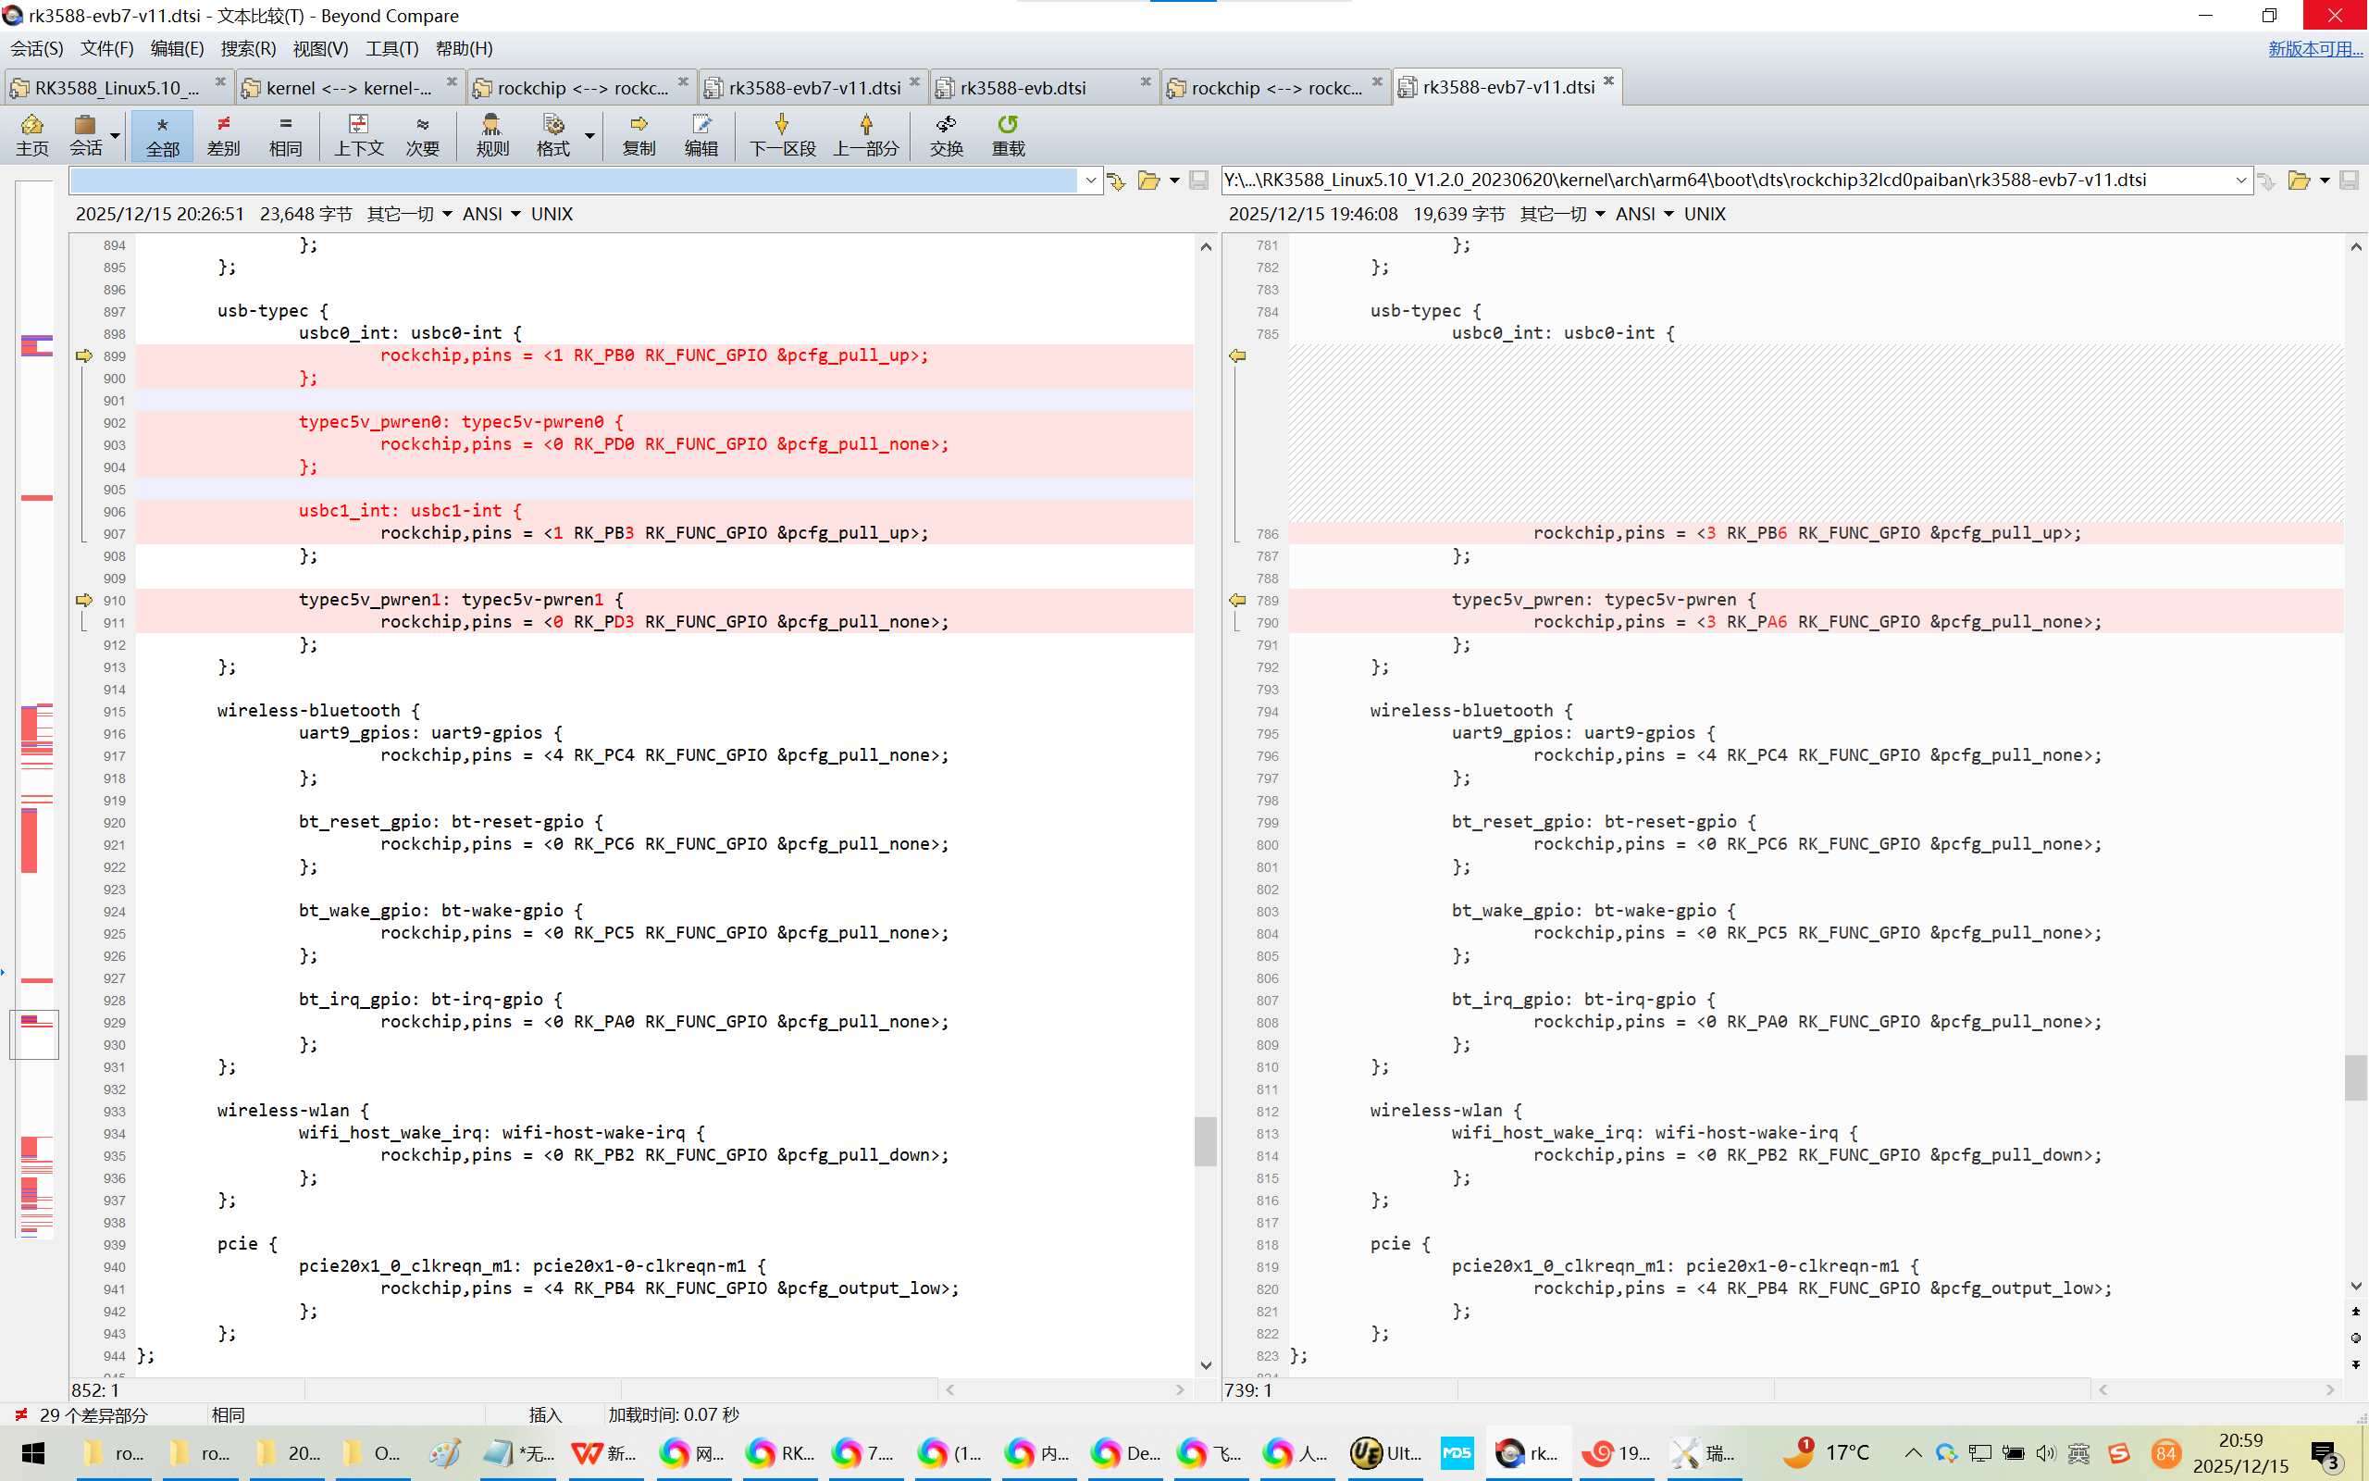Open the Search (搜索) menu
The width and height of the screenshot is (2369, 1481).
pos(248,48)
